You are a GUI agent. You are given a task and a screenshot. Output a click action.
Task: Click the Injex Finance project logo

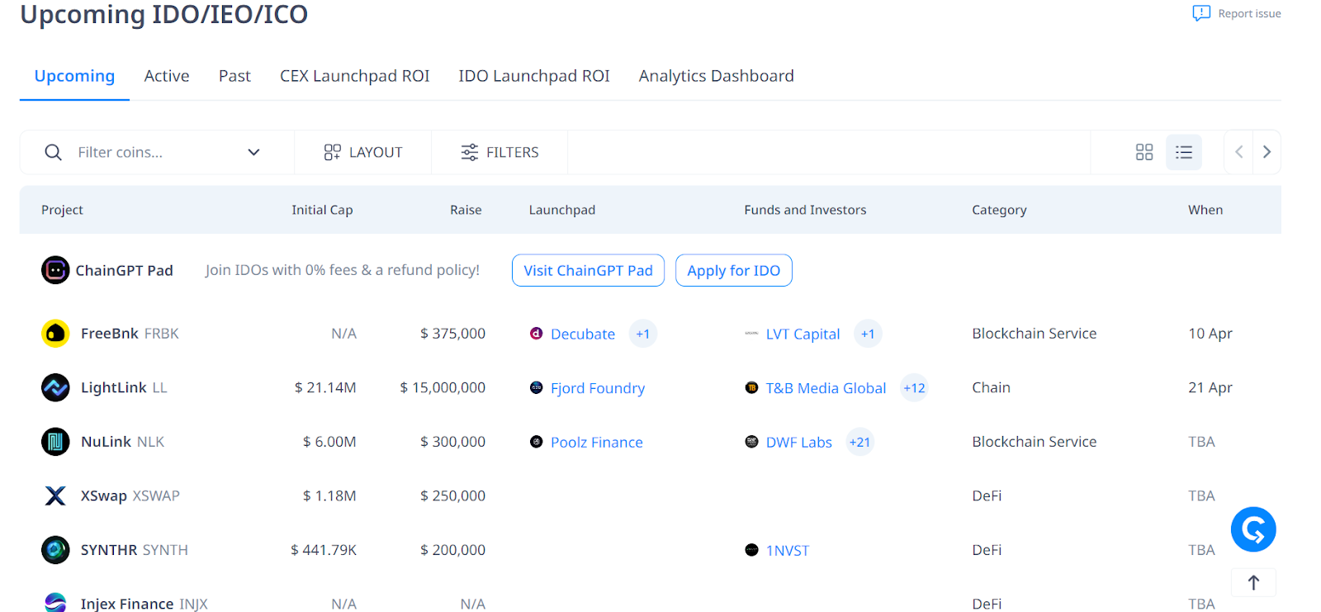pos(55,602)
